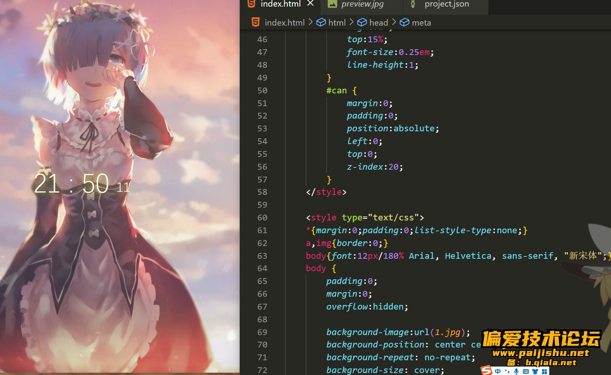611x375 pixels.
Task: Click line number 50 in the gutter
Action: [x=262, y=90]
